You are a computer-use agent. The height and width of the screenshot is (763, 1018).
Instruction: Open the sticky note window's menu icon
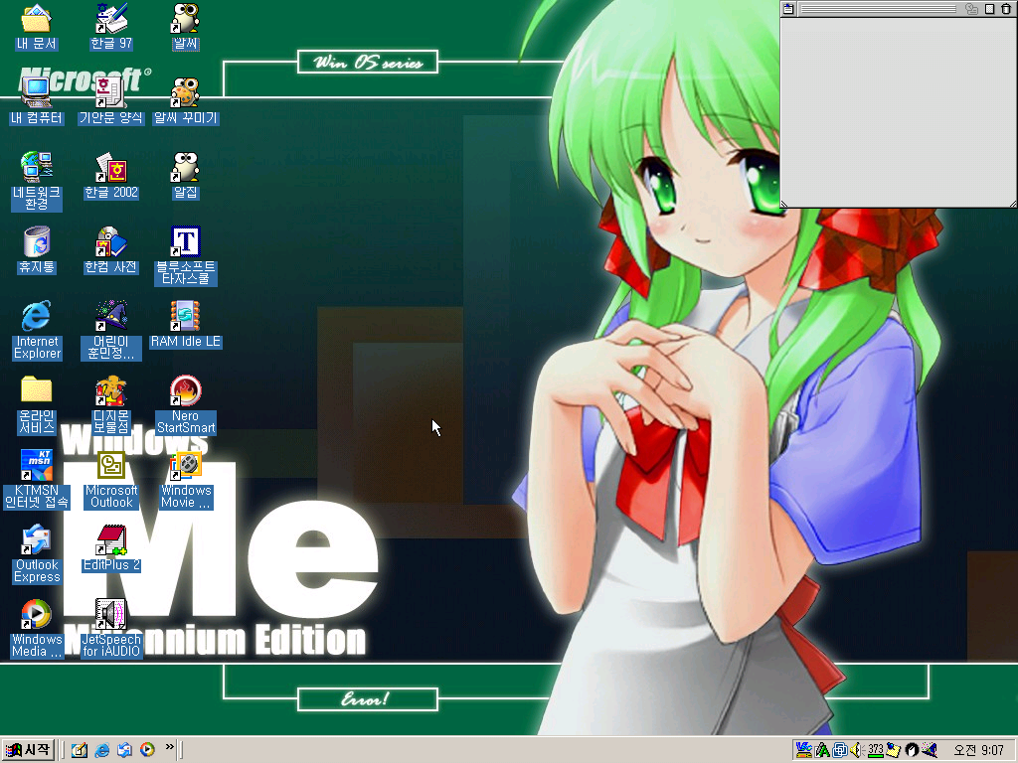pos(787,9)
